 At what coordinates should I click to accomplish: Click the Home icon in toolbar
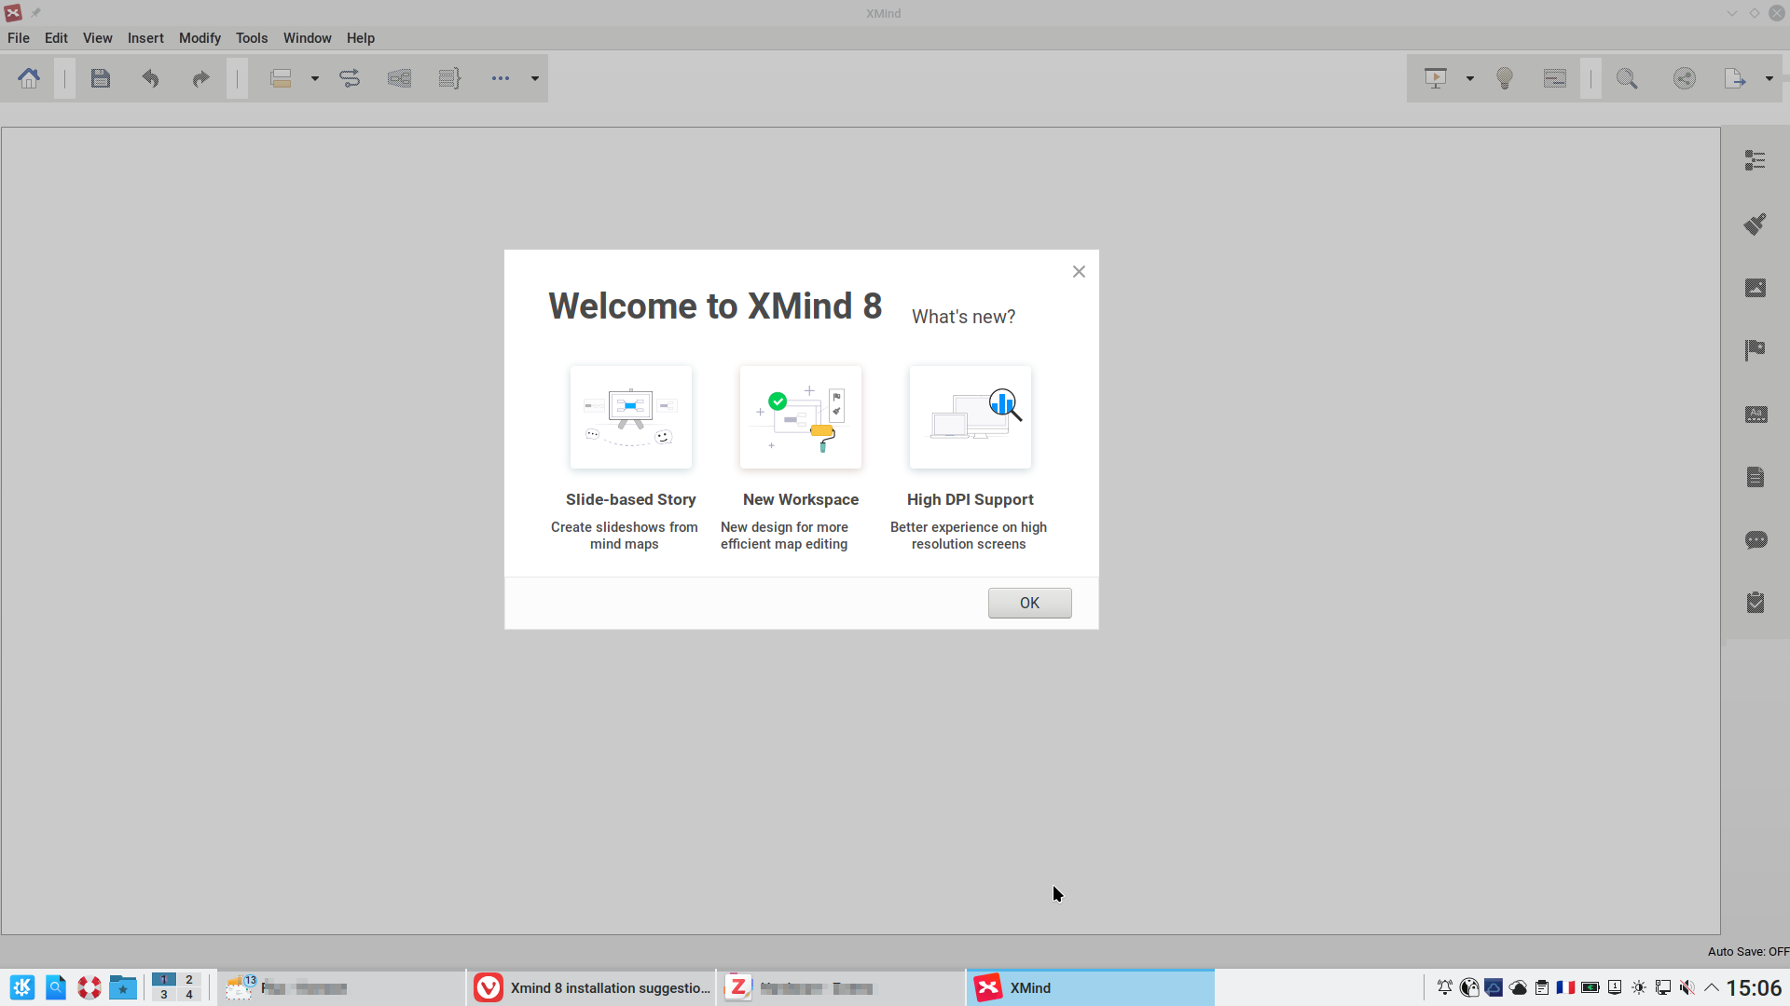click(29, 78)
